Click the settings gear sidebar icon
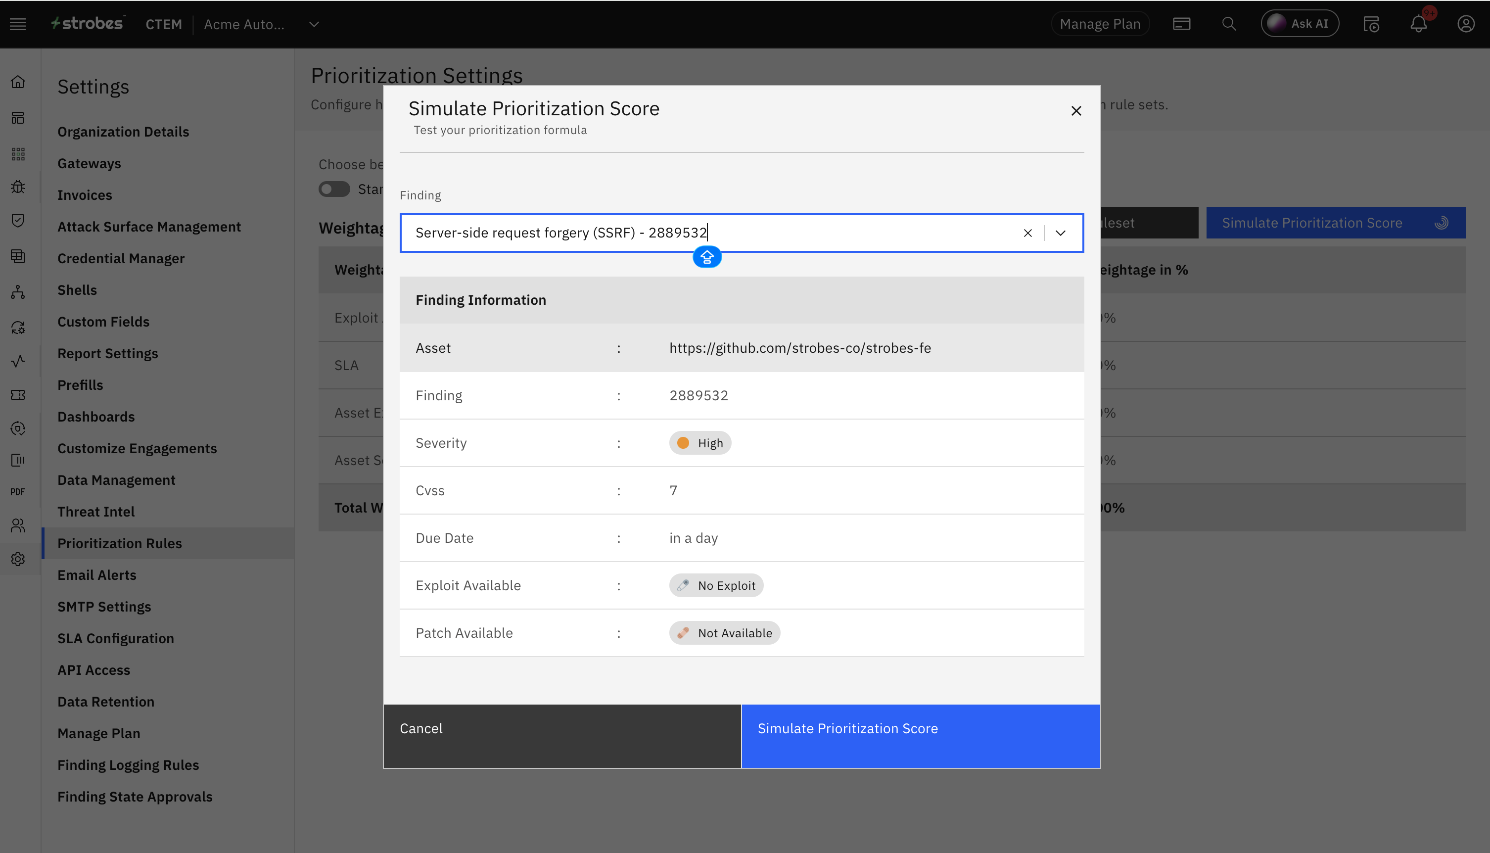 18,560
